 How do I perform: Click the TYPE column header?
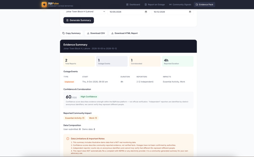pyautogui.click(x=66, y=77)
